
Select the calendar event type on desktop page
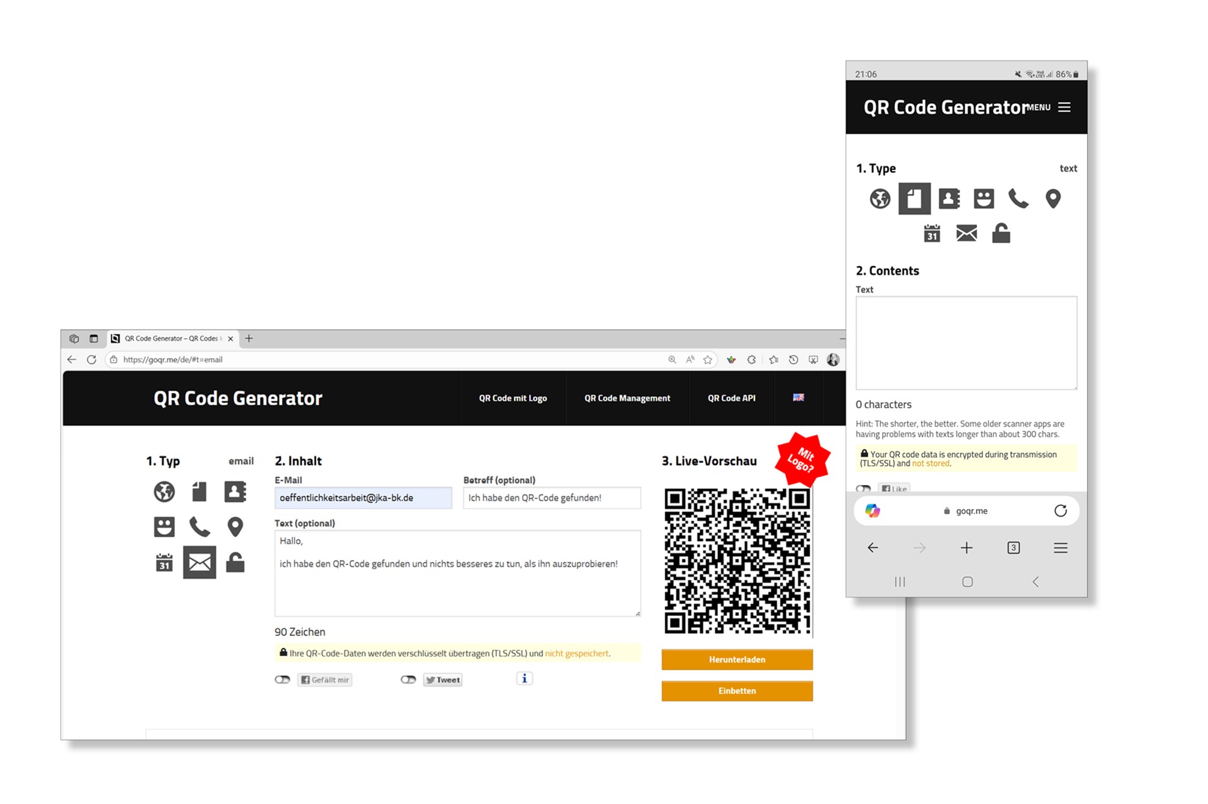(x=164, y=562)
